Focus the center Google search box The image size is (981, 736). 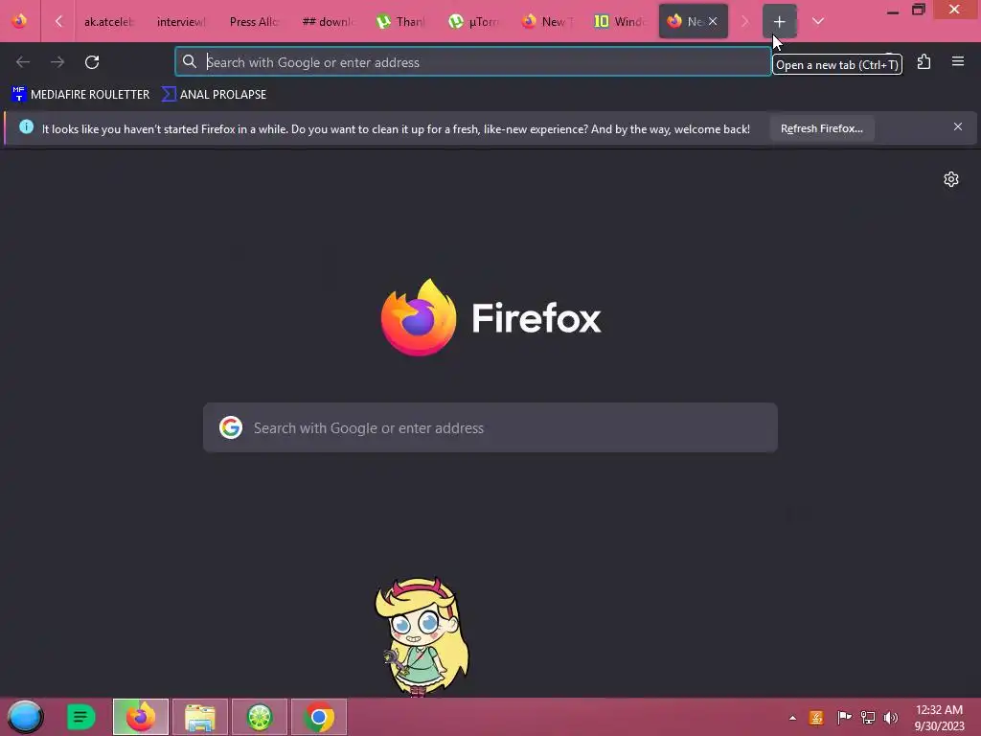[490, 428]
